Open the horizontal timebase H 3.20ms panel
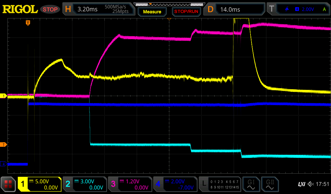331x194 pixels. pos(99,9)
